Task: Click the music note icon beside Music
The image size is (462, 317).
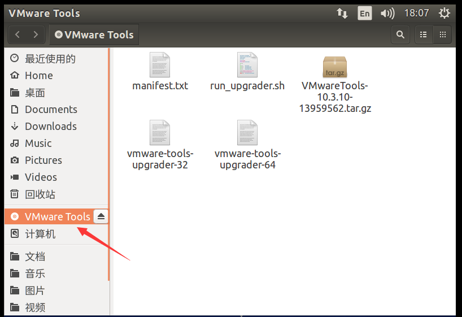Action: [15, 144]
